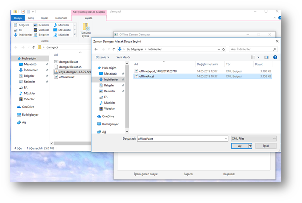Open 'Bu bilgisayar' in the dialog sidebar
The width and height of the screenshot is (302, 203).
click(x=112, y=124)
